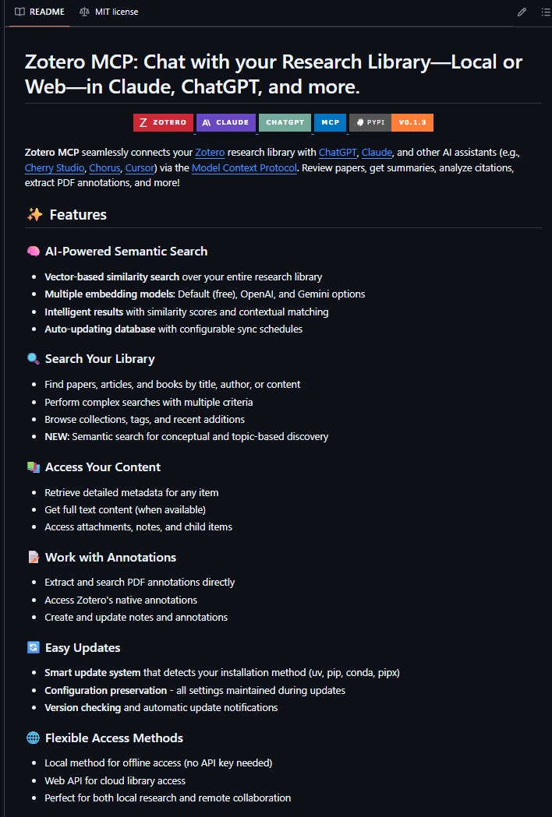Screen dimensions: 552x817
Task: Click the Access Your Content heading
Action: click(103, 467)
